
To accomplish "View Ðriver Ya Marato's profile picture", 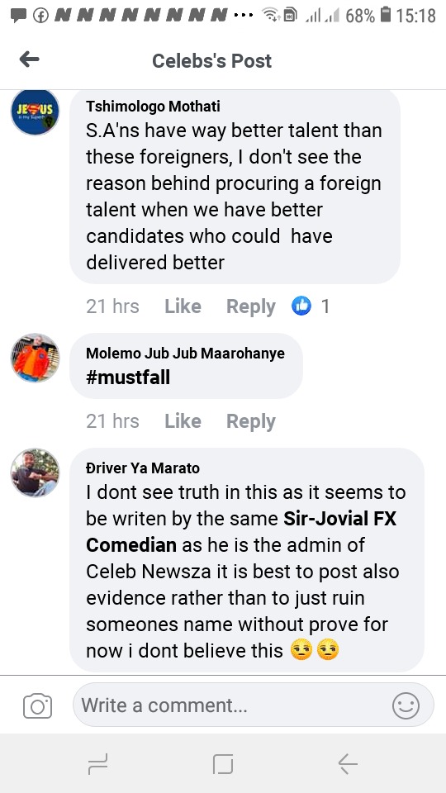I will [35, 472].
